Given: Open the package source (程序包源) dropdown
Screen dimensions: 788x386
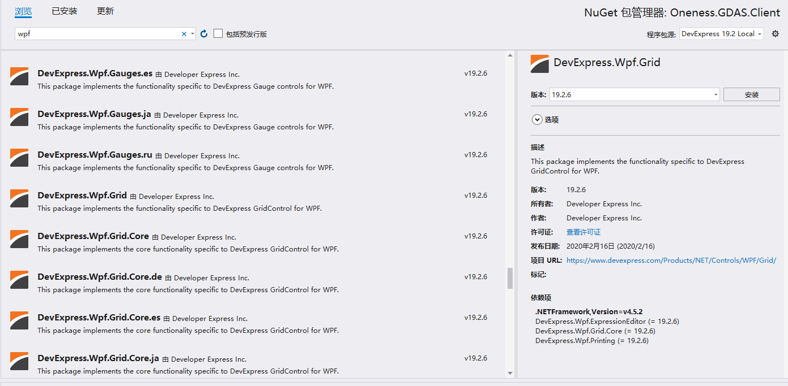Looking at the screenshot, I should tap(722, 34).
